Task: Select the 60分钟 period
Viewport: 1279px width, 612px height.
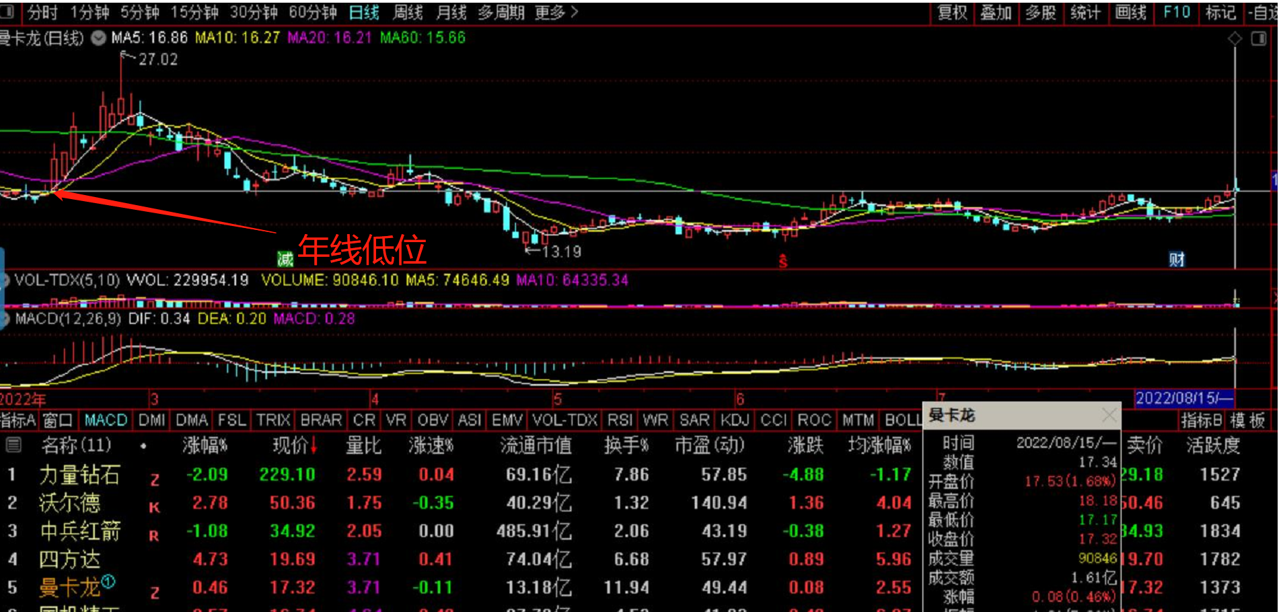Action: (x=313, y=12)
